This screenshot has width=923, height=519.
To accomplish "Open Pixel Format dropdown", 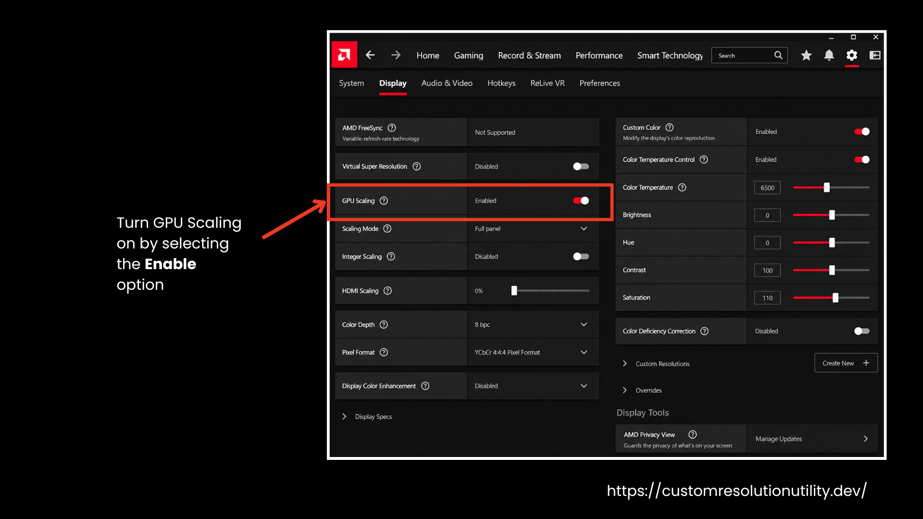I will (533, 352).
